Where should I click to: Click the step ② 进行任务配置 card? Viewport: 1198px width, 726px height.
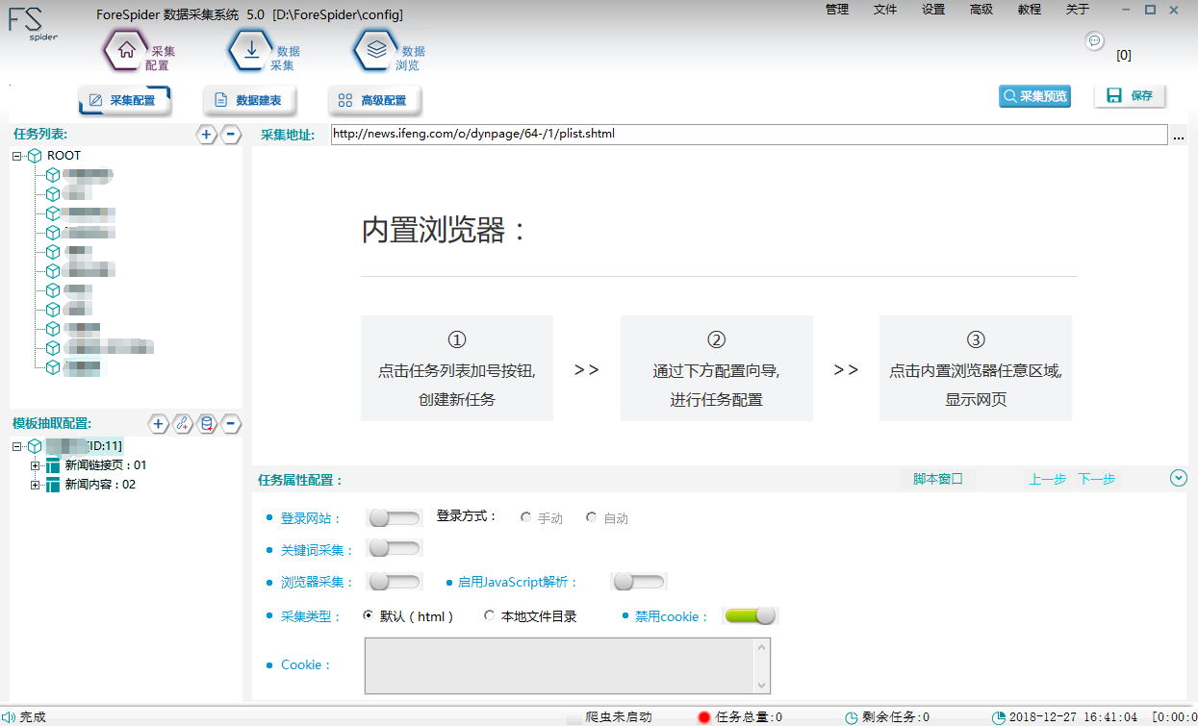(717, 368)
